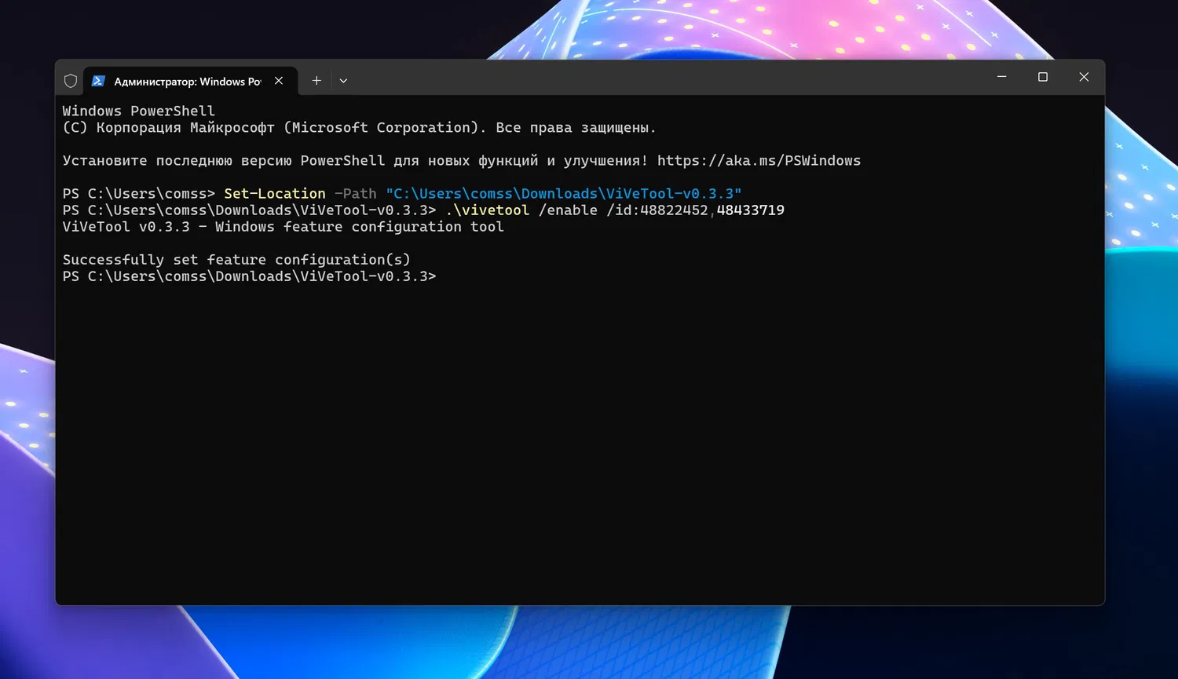Click the 'PS C:\Users\comss>' prompt
This screenshot has height=679, width=1178.
coord(139,194)
